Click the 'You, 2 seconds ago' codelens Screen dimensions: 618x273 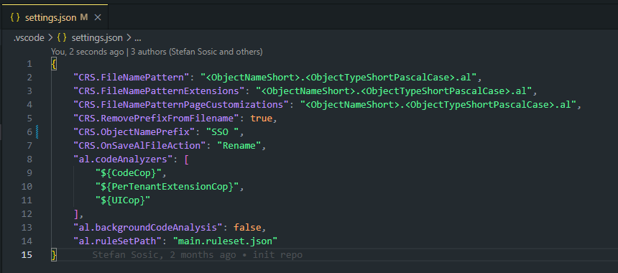point(87,52)
